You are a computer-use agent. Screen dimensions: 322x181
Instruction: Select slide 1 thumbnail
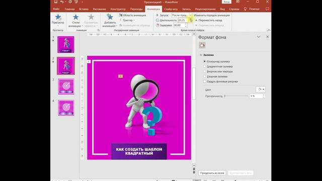click(66, 45)
